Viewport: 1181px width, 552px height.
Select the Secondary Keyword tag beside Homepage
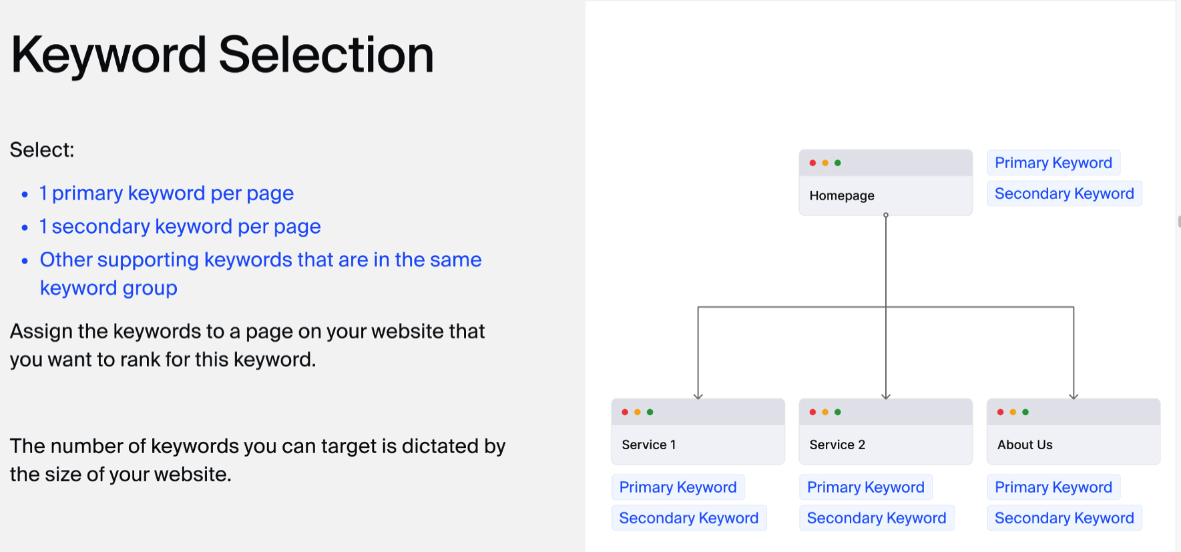pos(1064,194)
